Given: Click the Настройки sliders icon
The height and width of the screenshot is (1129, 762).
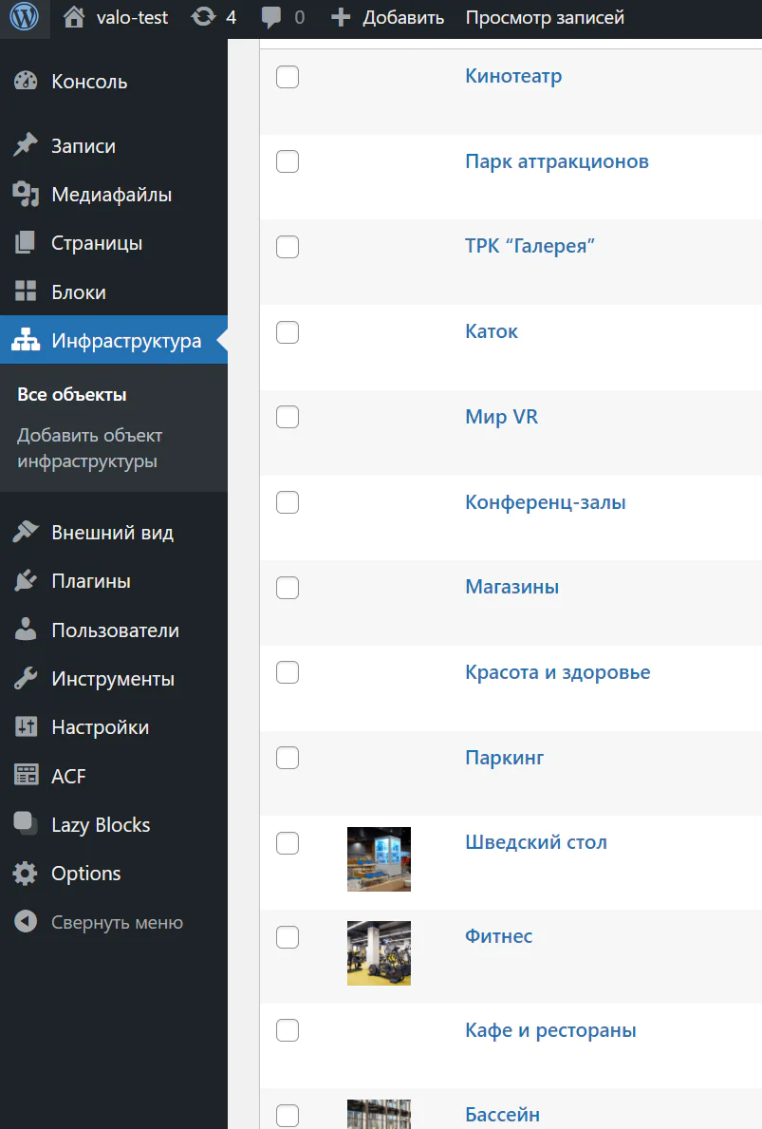Looking at the screenshot, I should pos(26,727).
